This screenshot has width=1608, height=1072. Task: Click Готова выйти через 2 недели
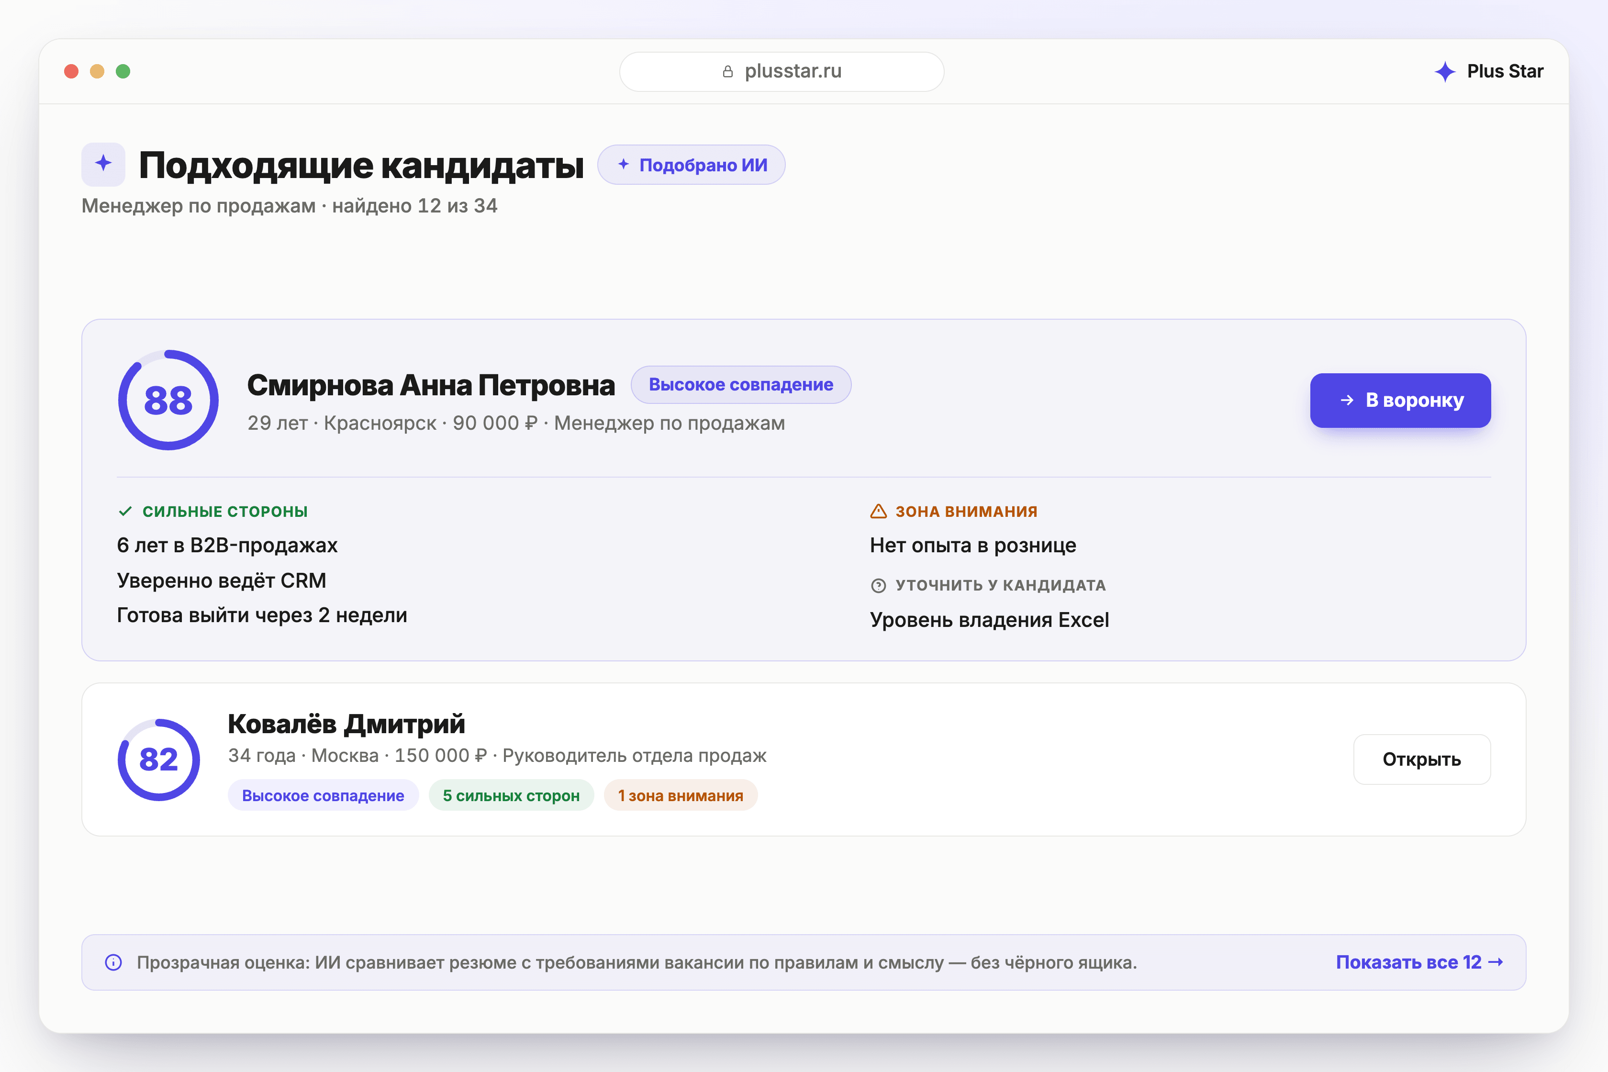tap(262, 614)
